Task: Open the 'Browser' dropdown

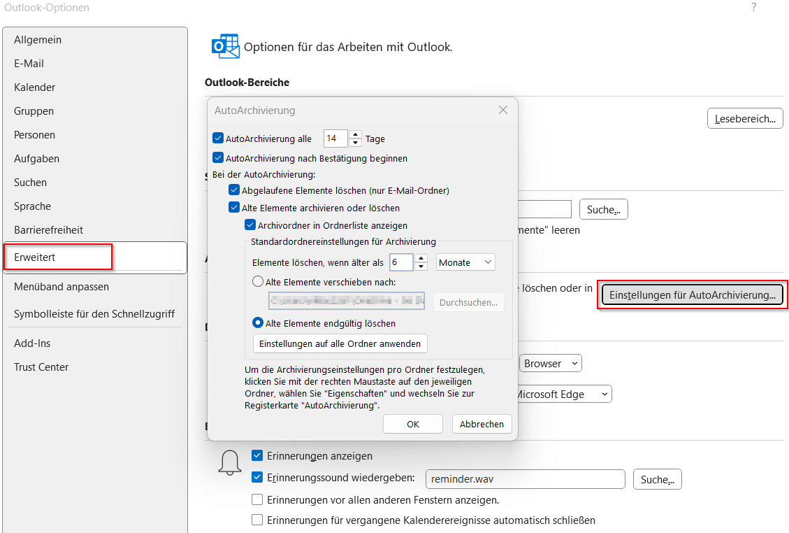Action: [551, 363]
